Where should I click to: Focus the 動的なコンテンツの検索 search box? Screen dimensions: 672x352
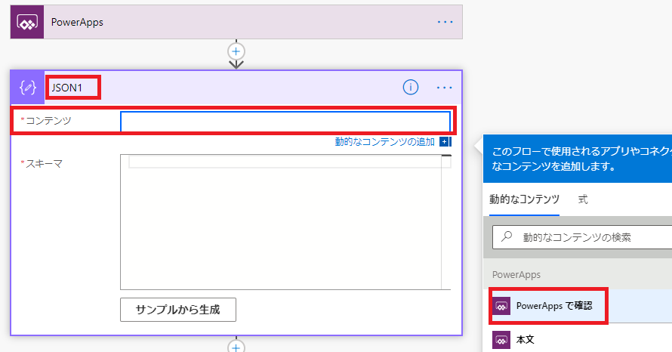point(582,237)
